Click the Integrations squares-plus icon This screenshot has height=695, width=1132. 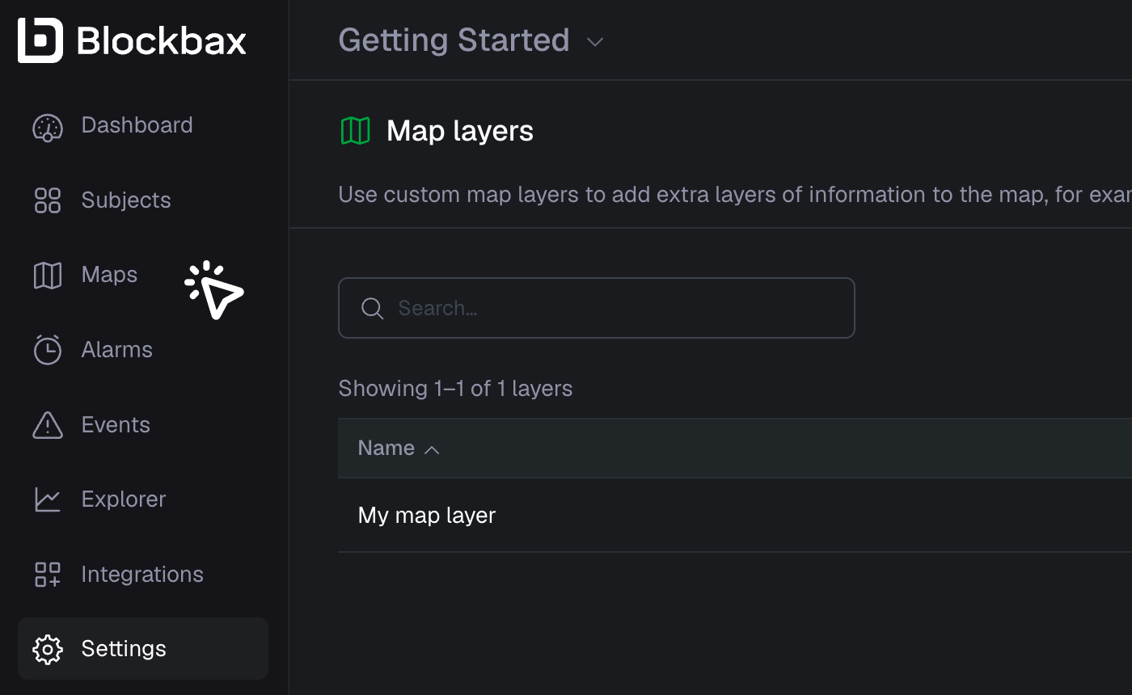click(48, 575)
